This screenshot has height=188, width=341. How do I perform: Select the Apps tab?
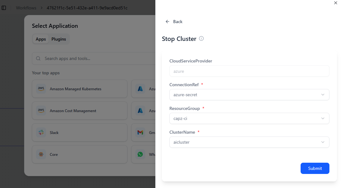(x=41, y=39)
